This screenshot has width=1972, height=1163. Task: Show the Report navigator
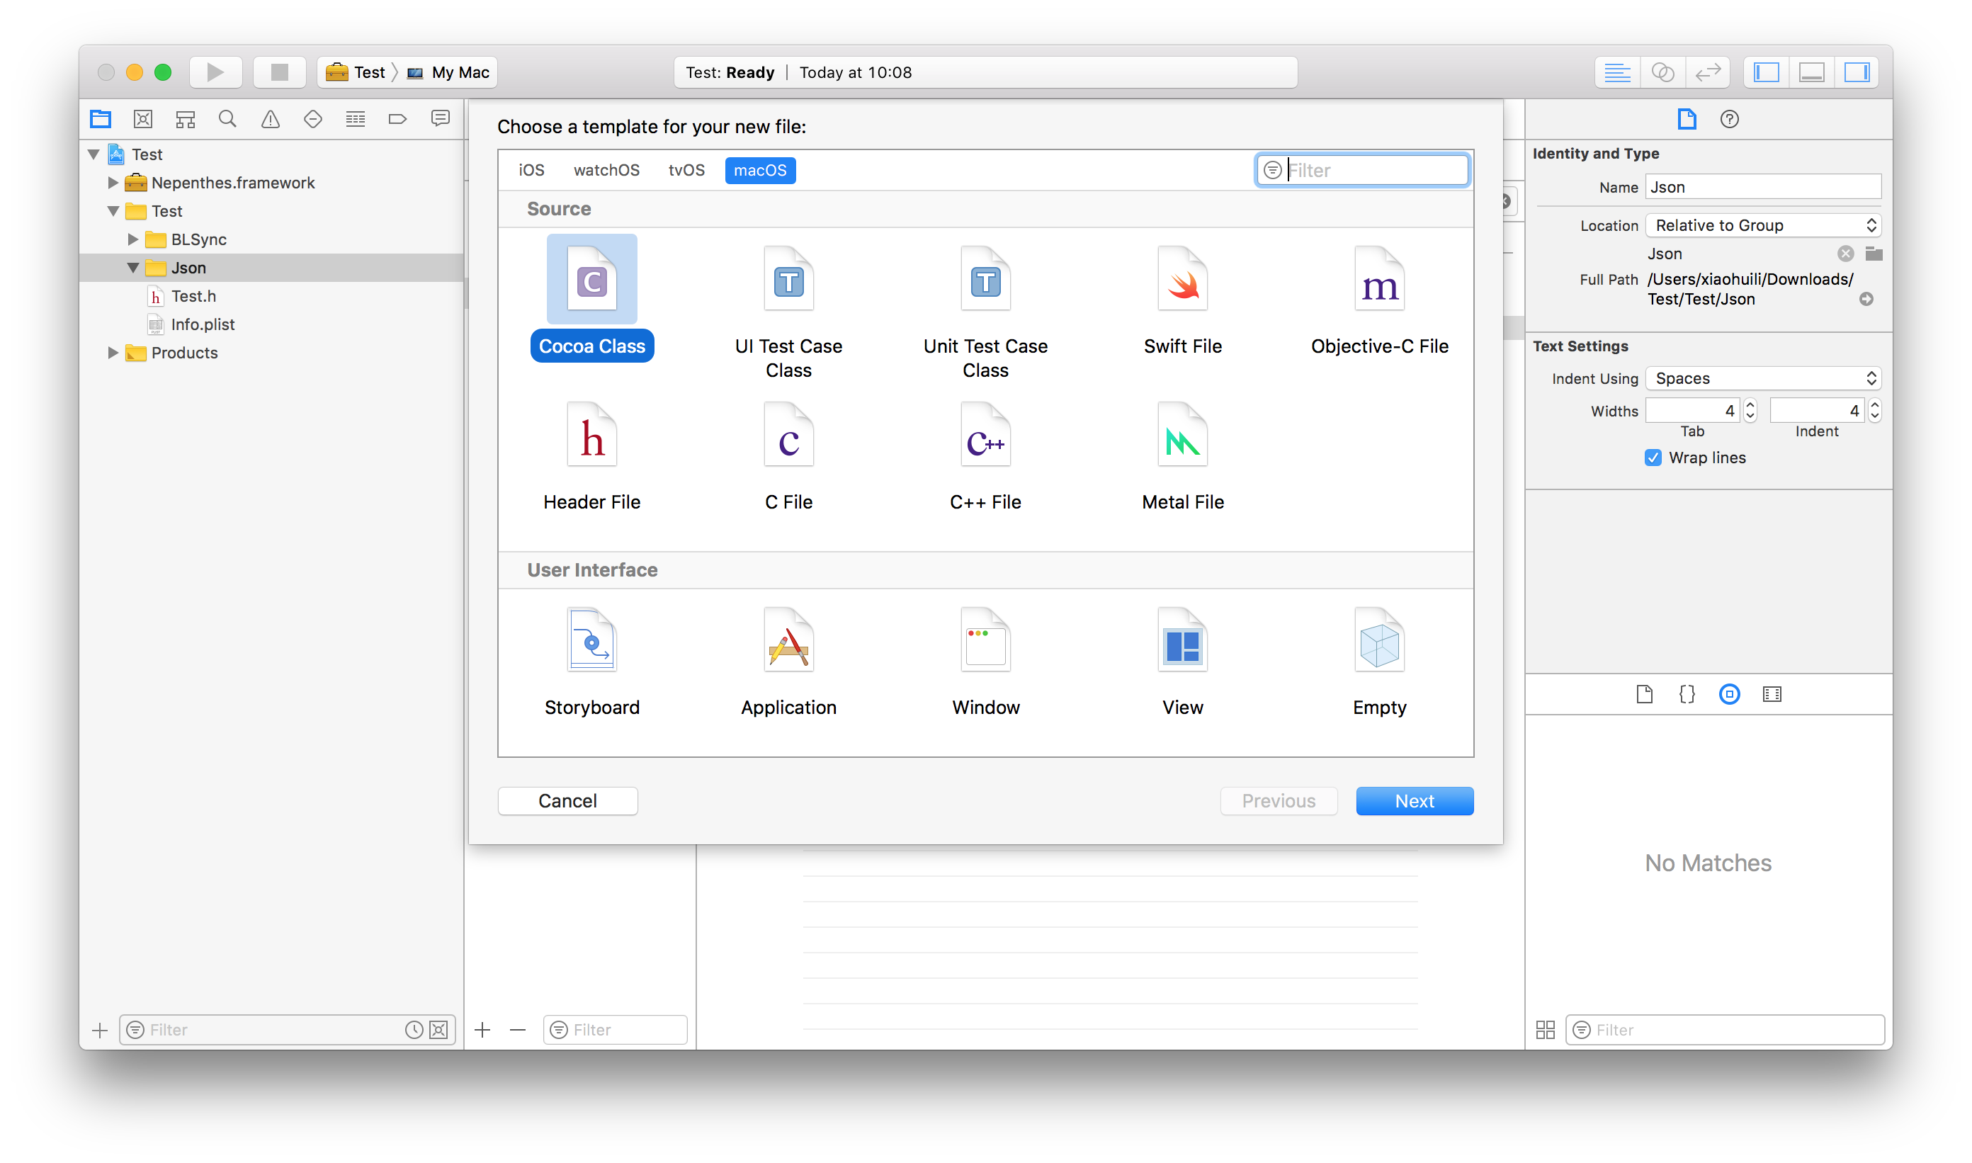(x=441, y=119)
